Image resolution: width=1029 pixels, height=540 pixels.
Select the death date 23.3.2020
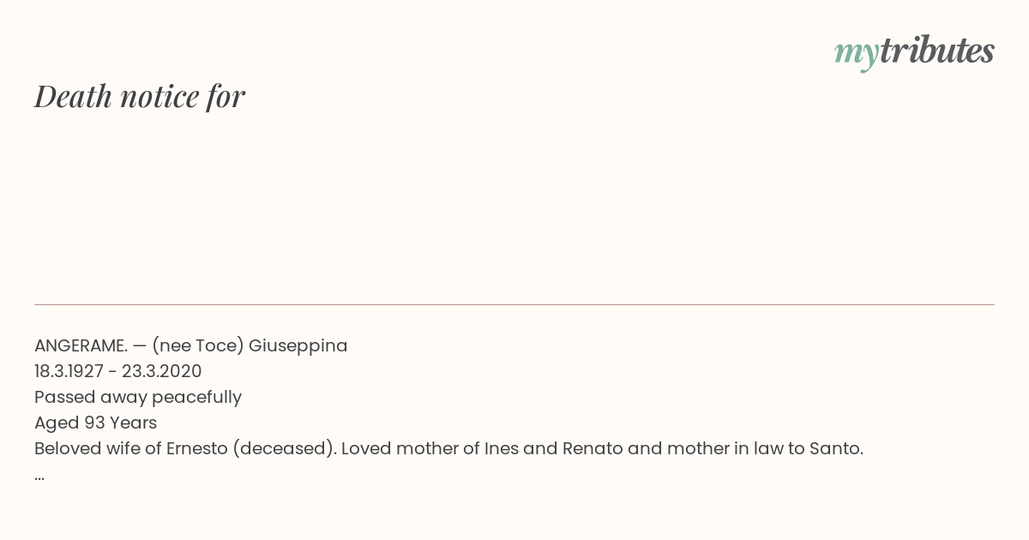point(162,371)
